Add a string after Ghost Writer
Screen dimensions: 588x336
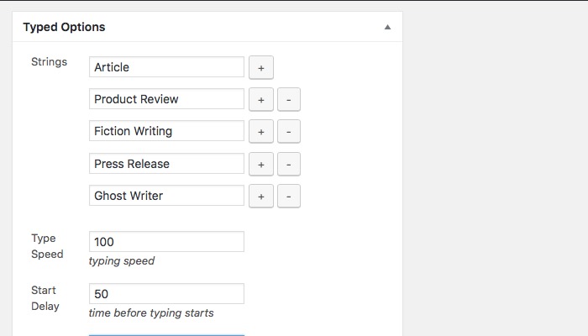coord(260,197)
